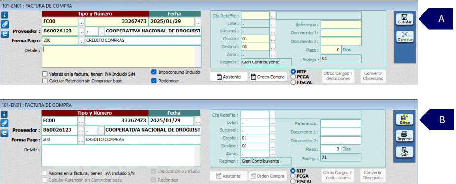Click the Editar icon button
456x184 pixels.
[404, 119]
